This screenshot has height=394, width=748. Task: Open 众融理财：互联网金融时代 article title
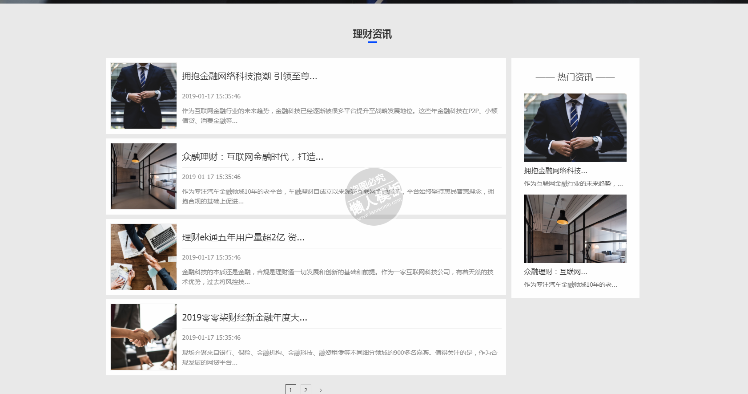click(x=252, y=157)
